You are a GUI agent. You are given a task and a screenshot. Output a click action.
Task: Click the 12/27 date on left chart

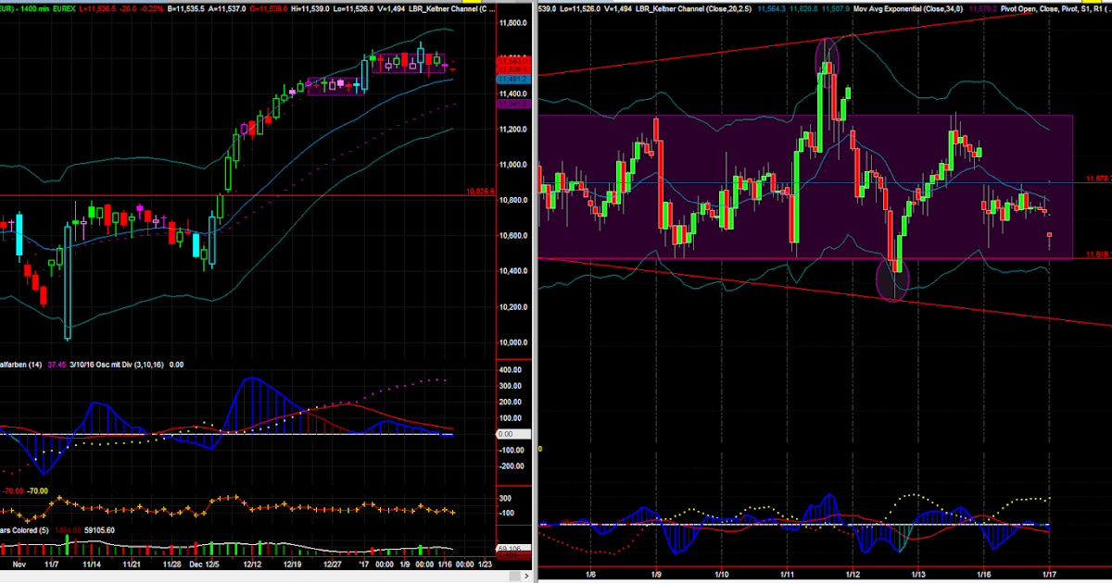[x=335, y=563]
